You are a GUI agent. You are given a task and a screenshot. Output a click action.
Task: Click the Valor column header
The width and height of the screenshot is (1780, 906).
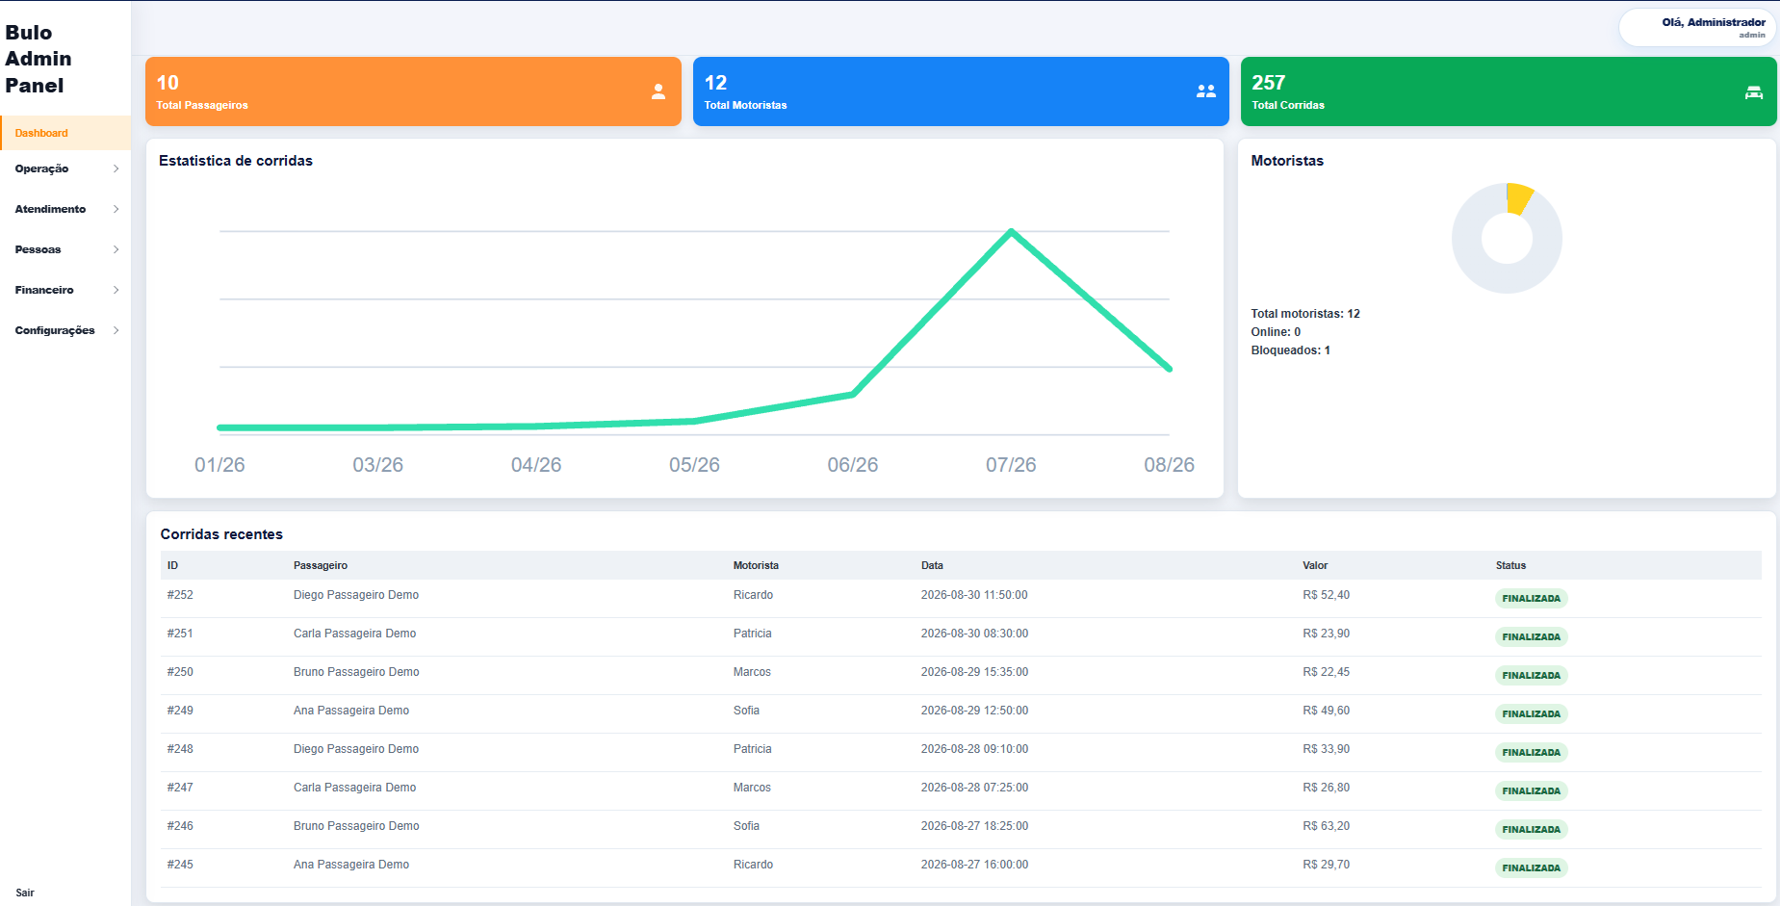click(x=1315, y=565)
